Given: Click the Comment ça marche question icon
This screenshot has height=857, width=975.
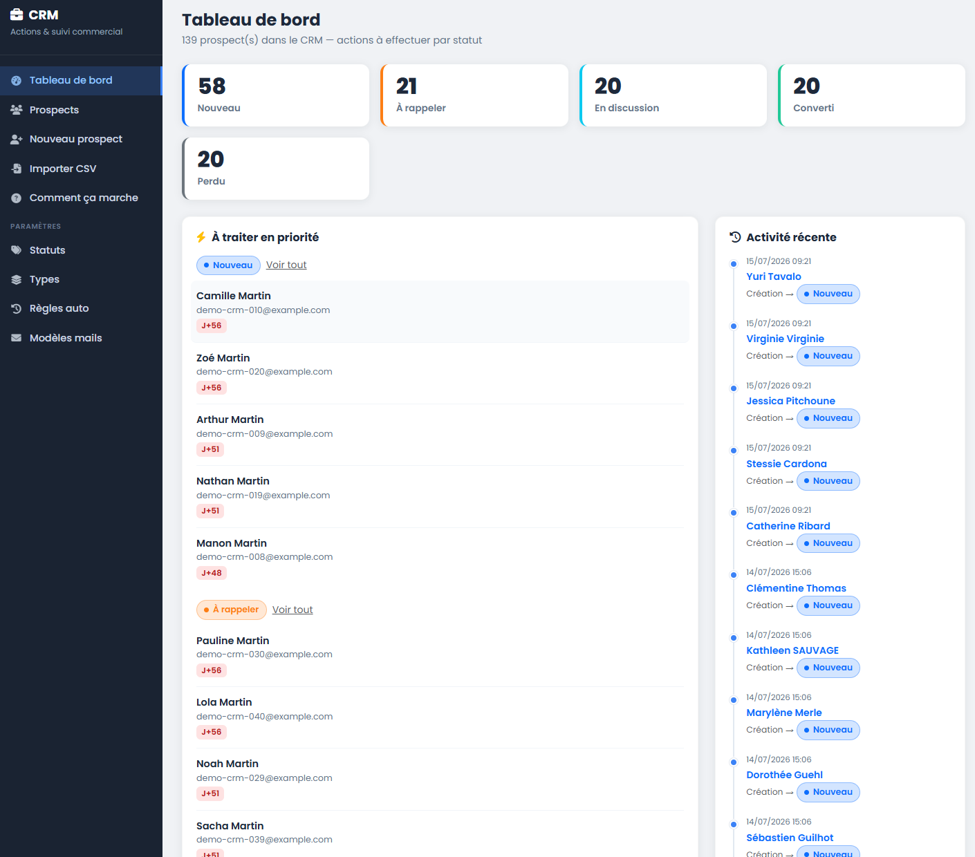Looking at the screenshot, I should pos(17,198).
